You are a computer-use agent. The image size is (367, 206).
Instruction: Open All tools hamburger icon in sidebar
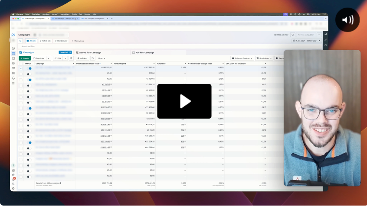tap(13, 83)
